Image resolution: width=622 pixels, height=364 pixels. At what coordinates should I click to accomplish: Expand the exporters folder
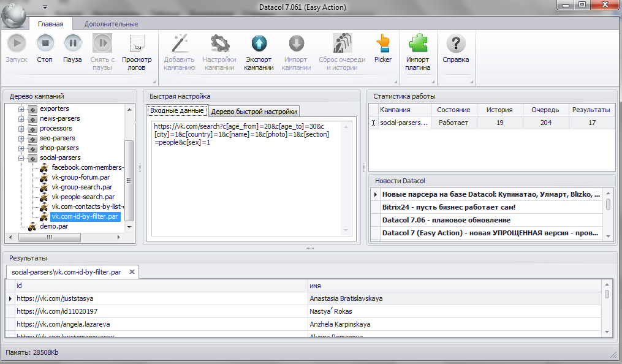21,108
